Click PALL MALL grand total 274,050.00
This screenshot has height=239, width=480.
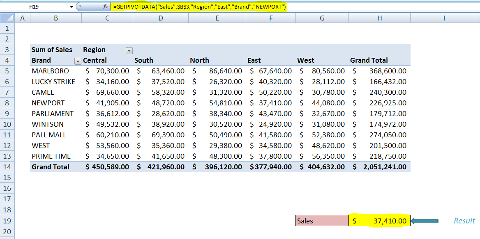tap(380, 135)
